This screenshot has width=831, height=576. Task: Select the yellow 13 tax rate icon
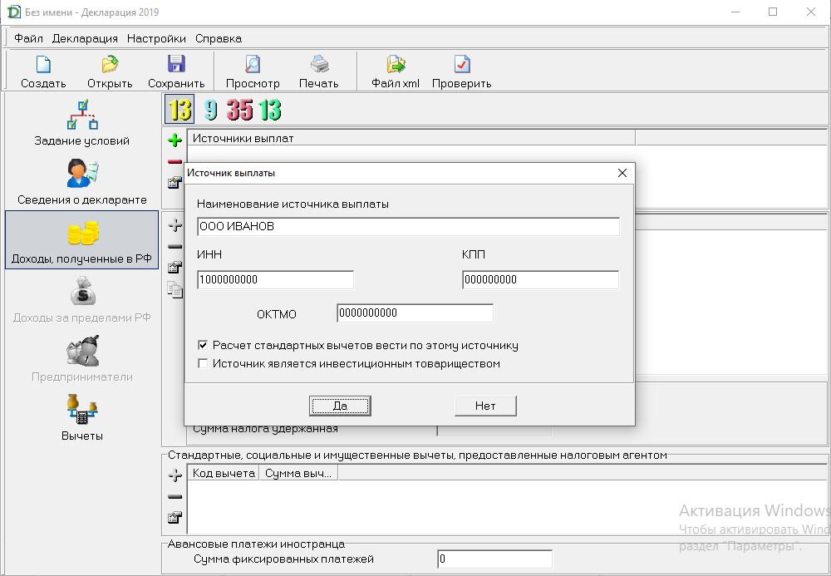(179, 109)
